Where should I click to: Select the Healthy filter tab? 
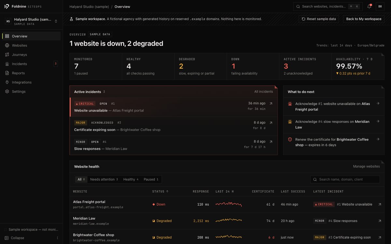(131, 180)
